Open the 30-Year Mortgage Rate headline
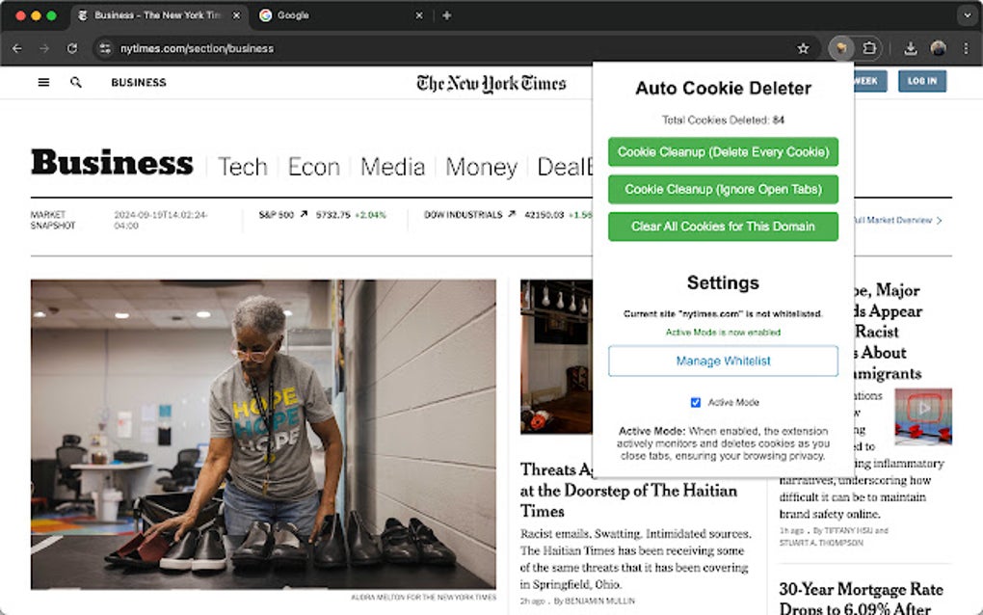This screenshot has width=983, height=615. (862, 599)
